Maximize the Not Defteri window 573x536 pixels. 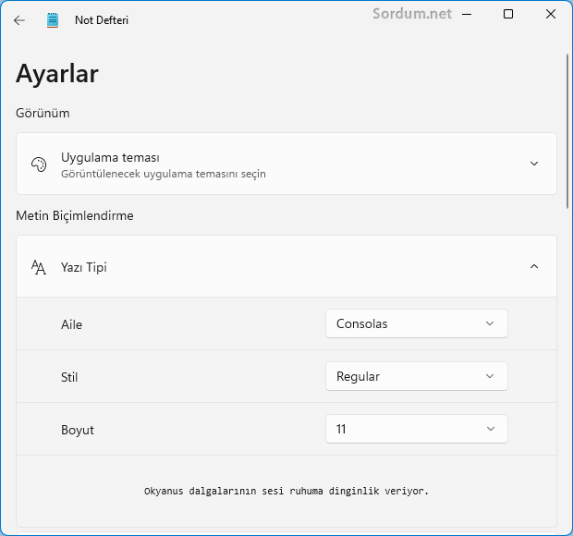tap(508, 14)
